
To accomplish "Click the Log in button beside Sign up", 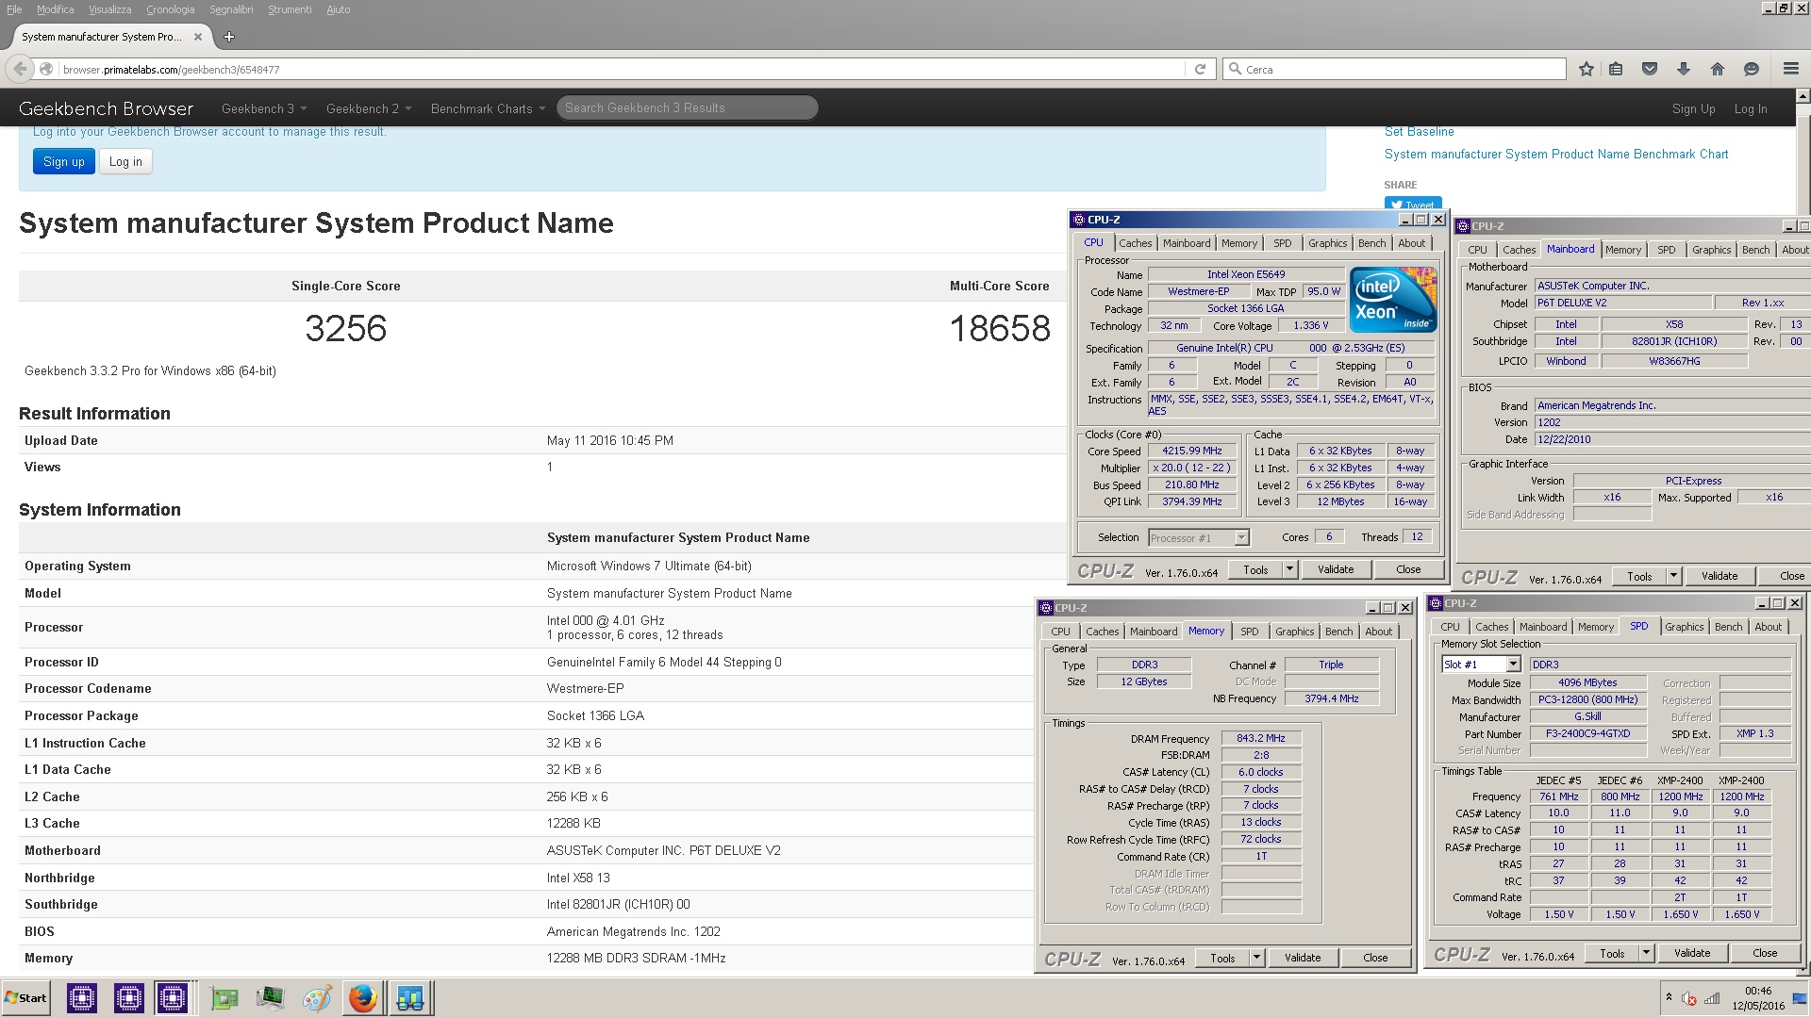I will [125, 161].
